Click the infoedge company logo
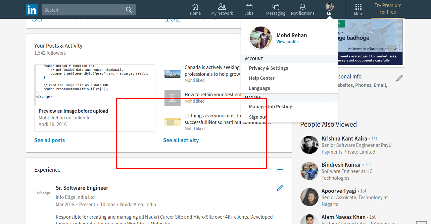Screen dimensions: 431x224 [x=43, y=193]
